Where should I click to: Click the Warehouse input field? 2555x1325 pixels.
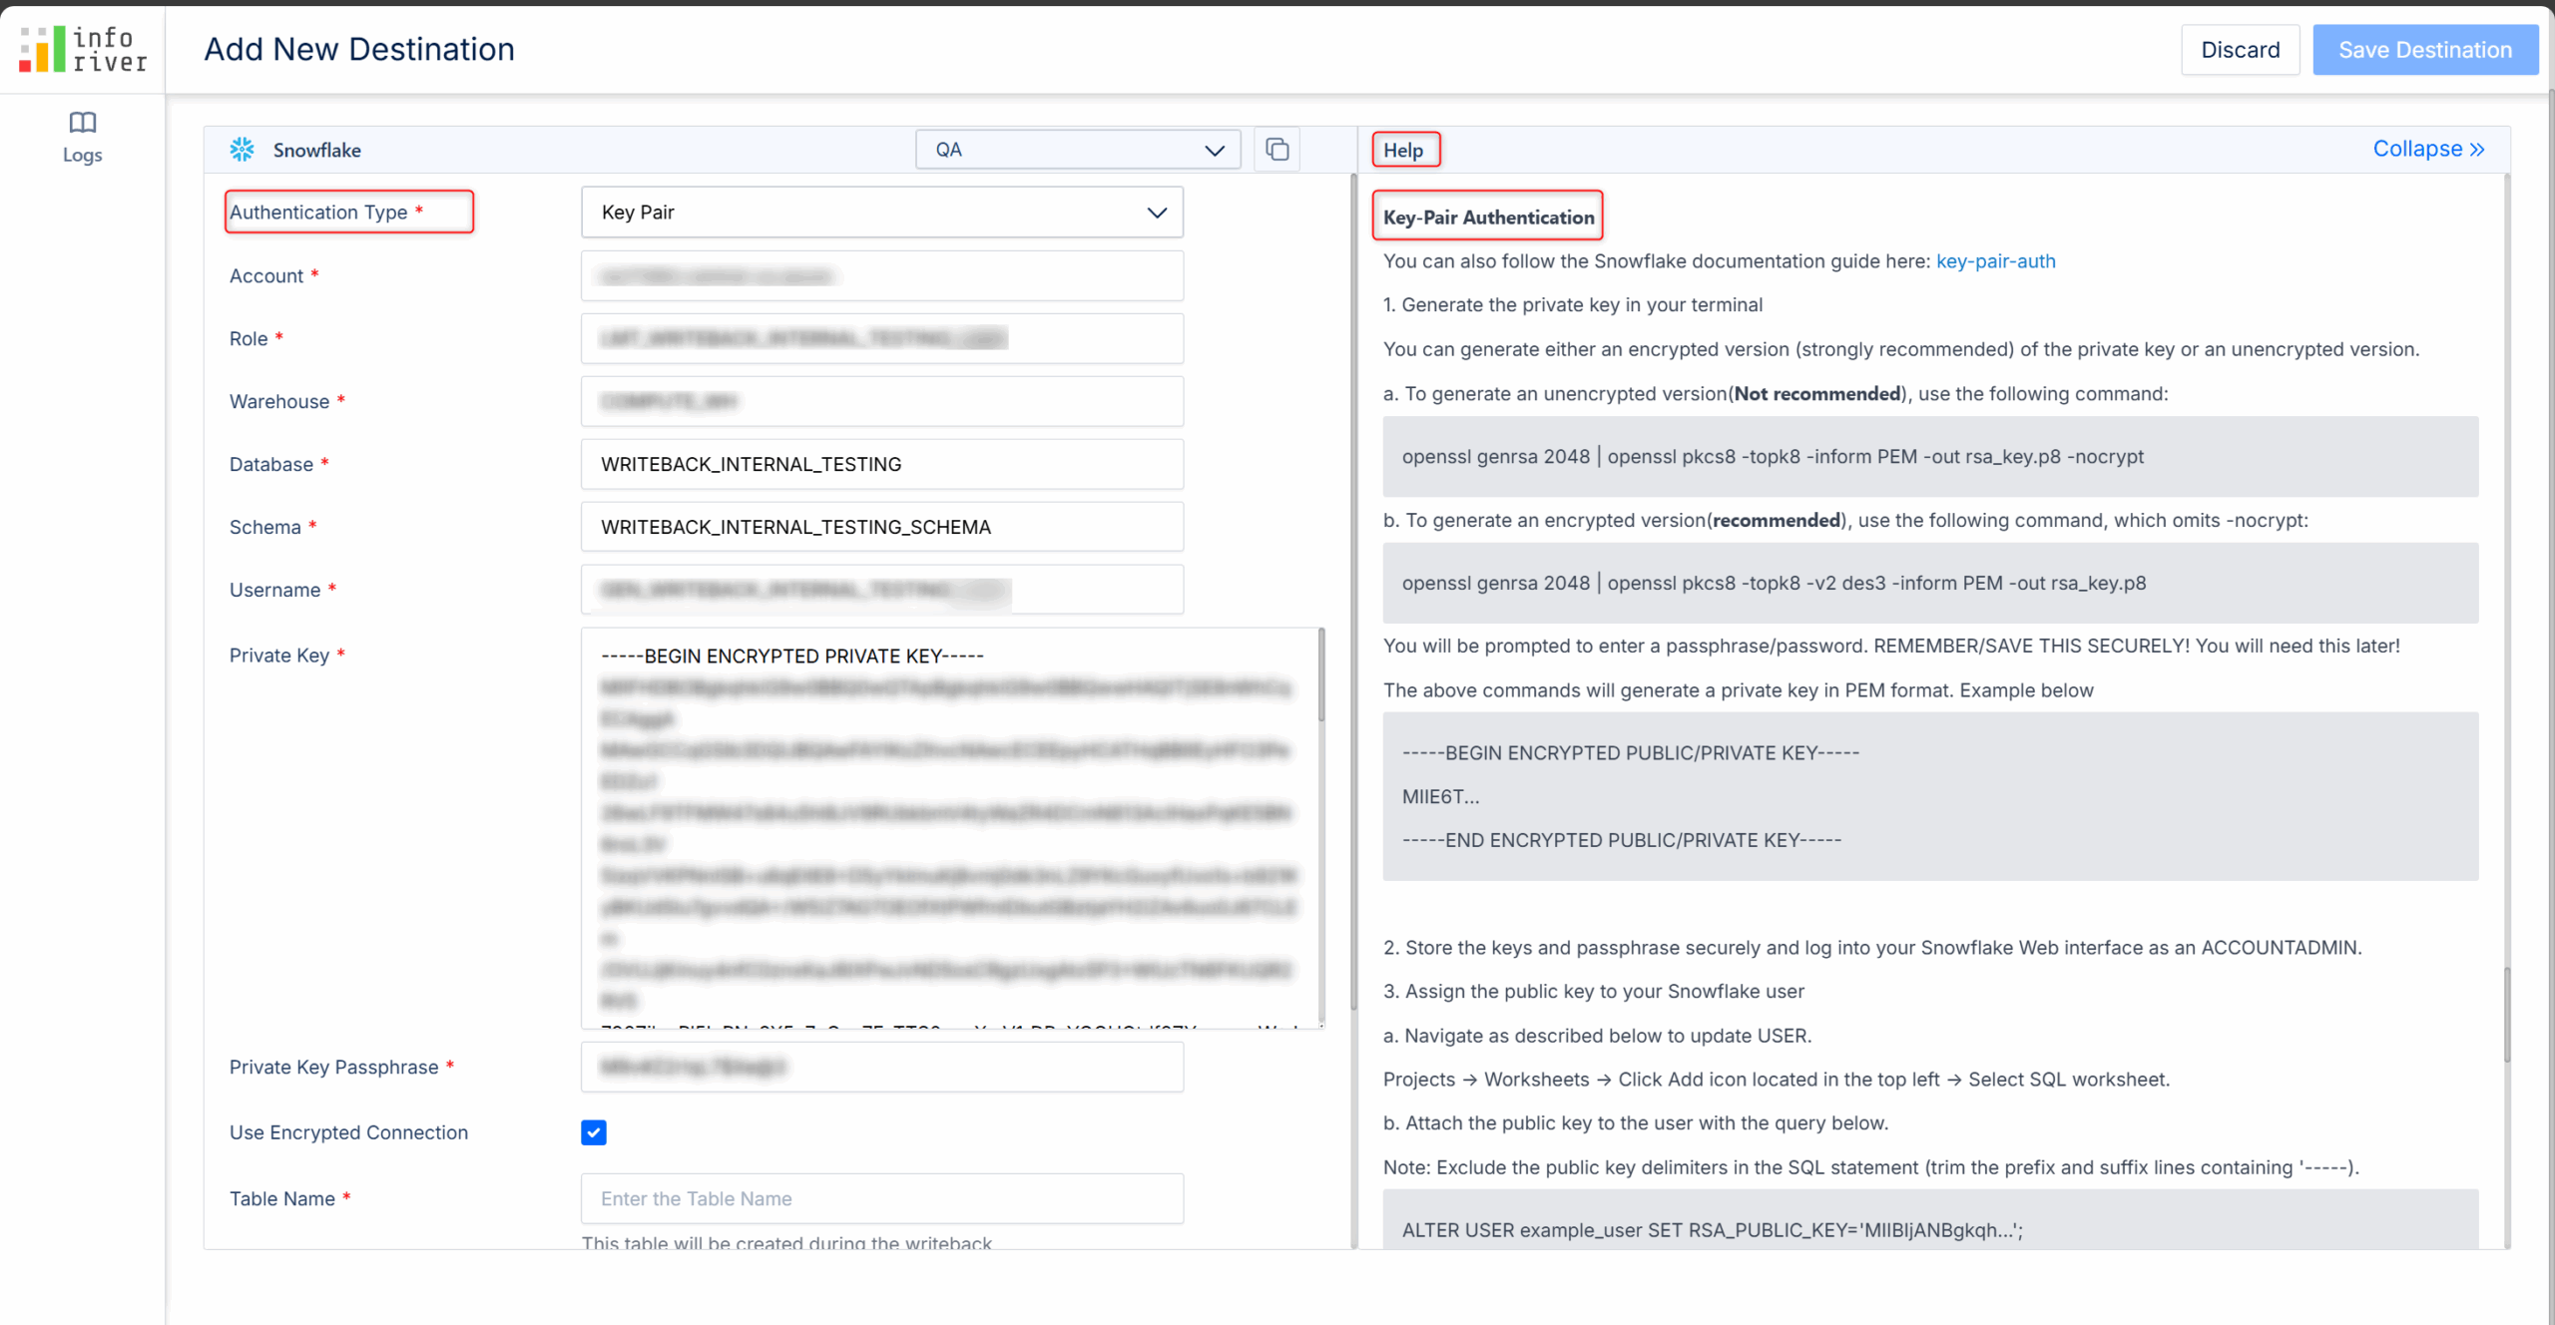(881, 401)
